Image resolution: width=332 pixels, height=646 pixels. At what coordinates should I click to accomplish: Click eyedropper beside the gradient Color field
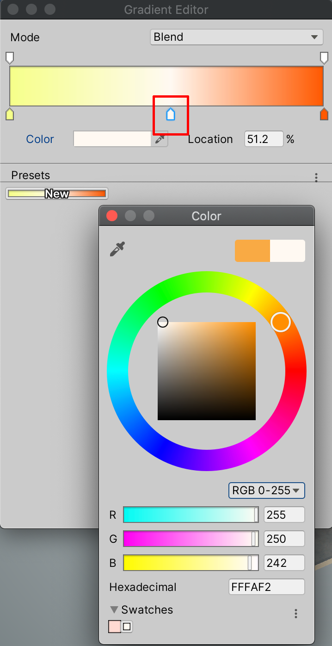(160, 139)
